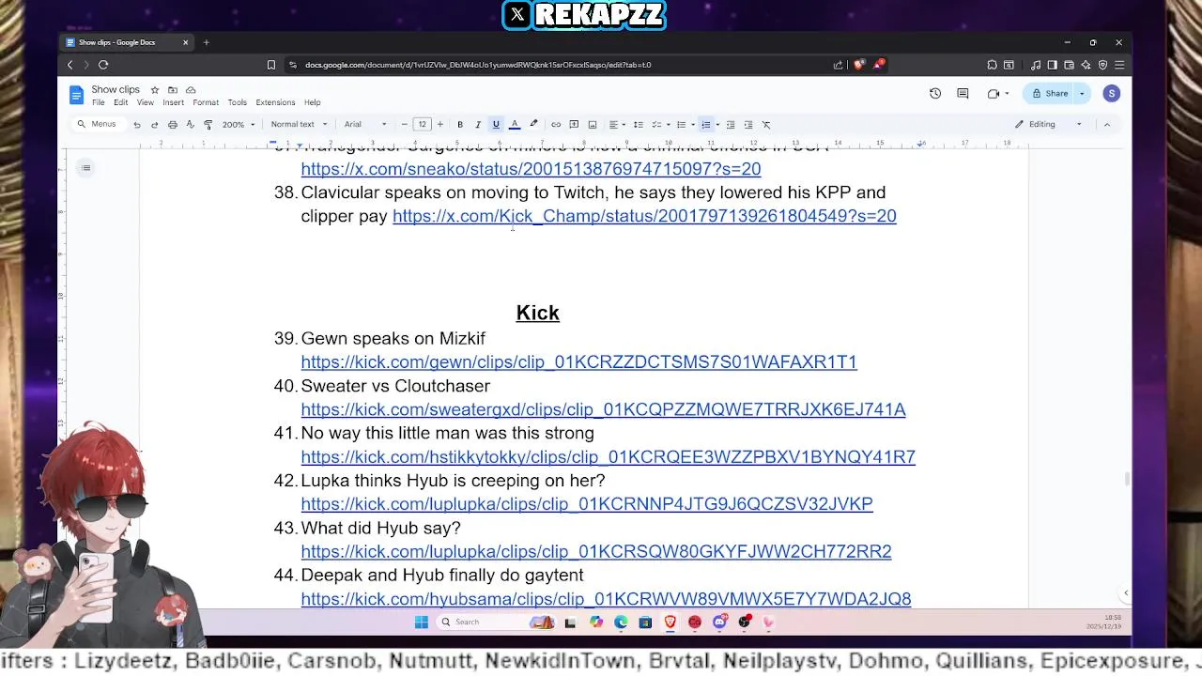Click the checklist toolbar icon
Viewport: 1202px width, 676px height.
pyautogui.click(x=657, y=125)
